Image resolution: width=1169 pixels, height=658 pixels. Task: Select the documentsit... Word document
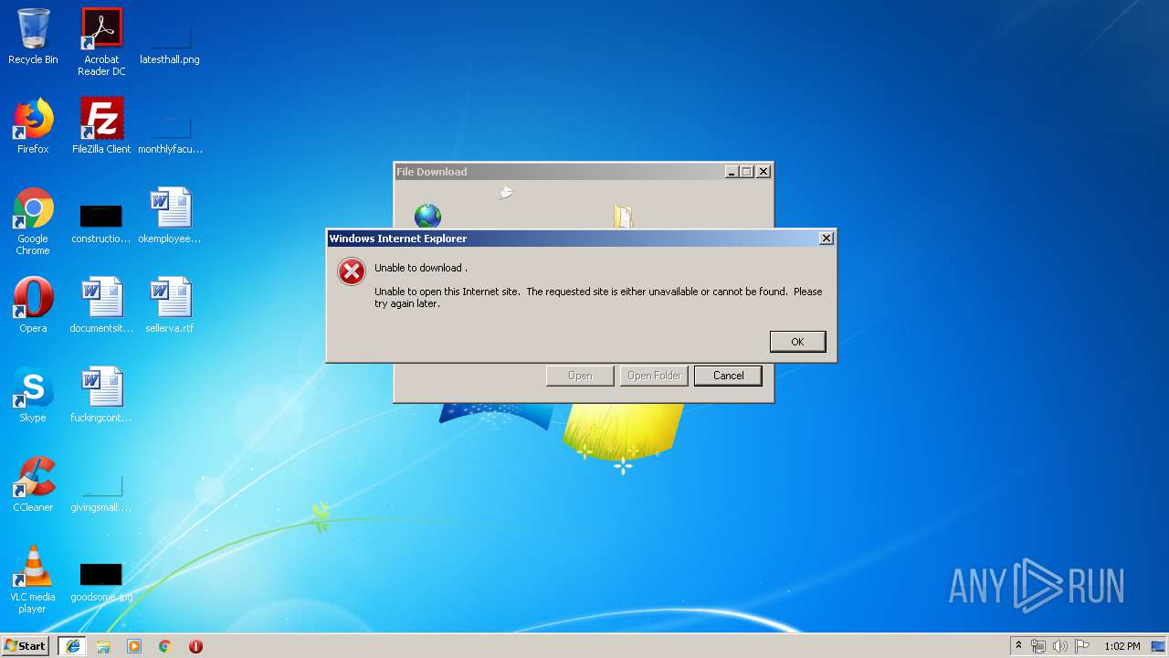101,305
